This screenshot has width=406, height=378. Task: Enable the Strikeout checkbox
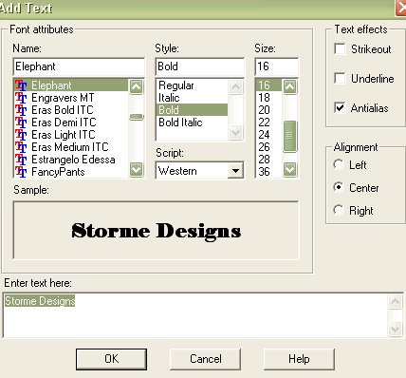pos(340,49)
